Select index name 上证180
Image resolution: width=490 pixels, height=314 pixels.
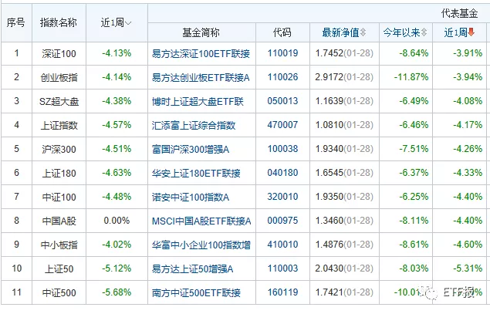coord(59,173)
